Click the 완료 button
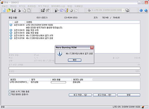Screen dimensions: 149x109 (x=129, y=95)
